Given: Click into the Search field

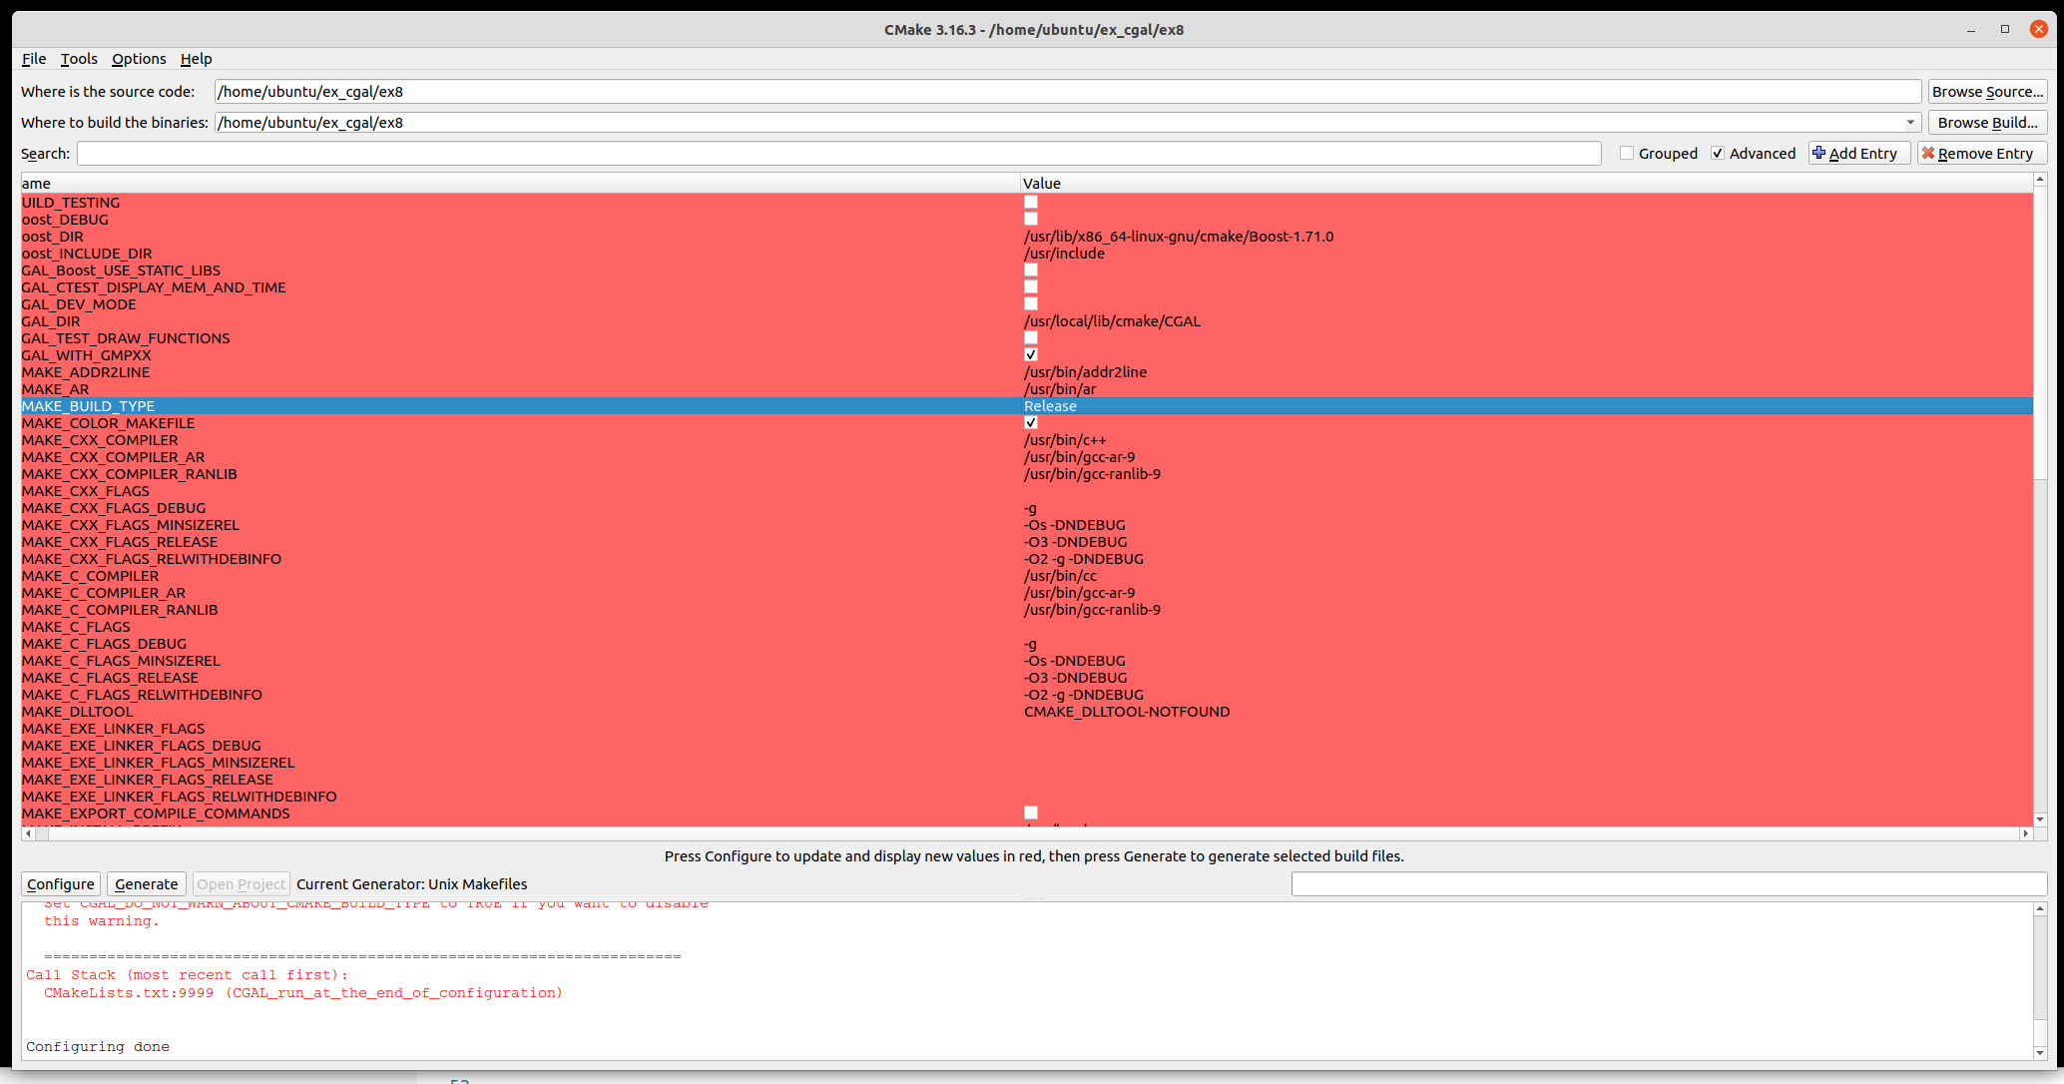Looking at the screenshot, I should (x=838, y=153).
